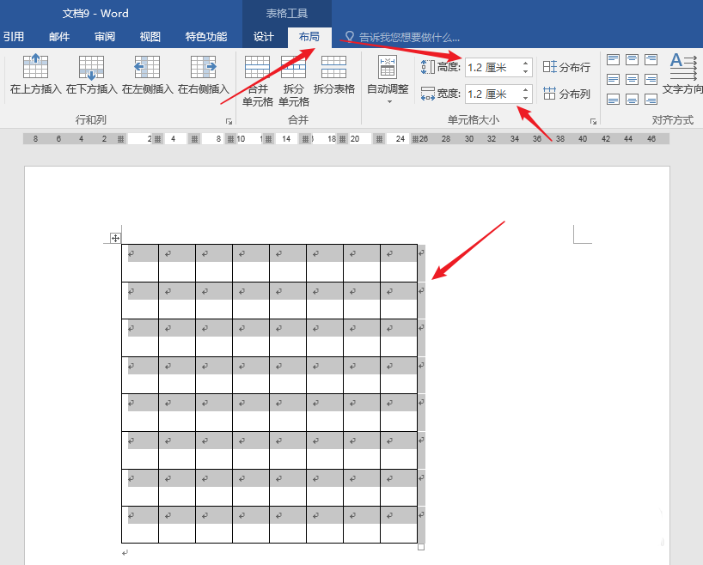Screen dimensions: 703x565
Task: Open Rows & Columns (行和列) dialog launcher
Action: point(229,121)
